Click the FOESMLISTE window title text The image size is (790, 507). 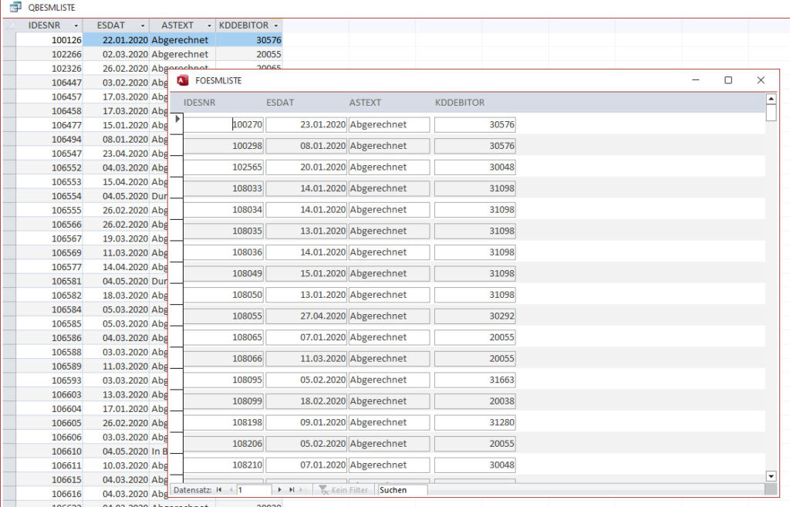click(218, 80)
